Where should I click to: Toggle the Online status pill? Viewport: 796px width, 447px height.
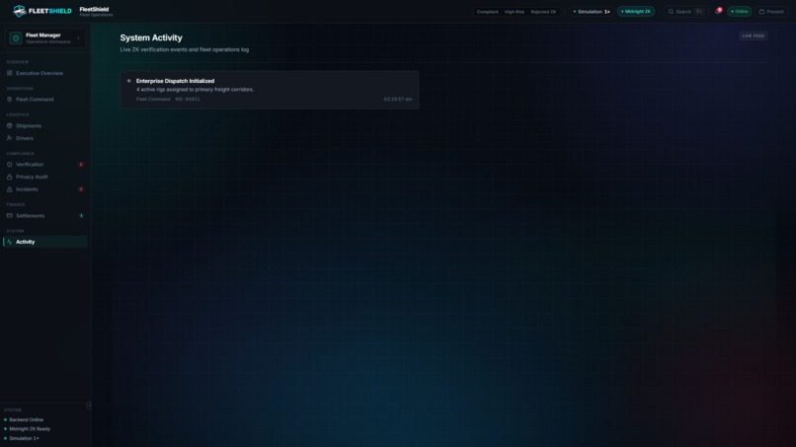tap(739, 11)
